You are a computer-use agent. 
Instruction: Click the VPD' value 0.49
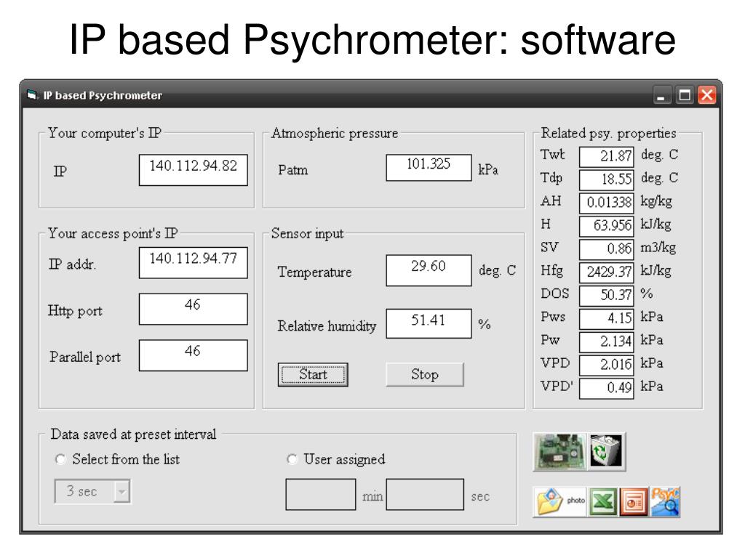[x=607, y=388]
